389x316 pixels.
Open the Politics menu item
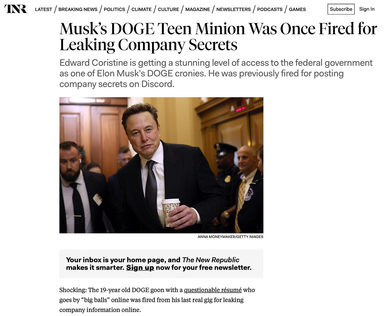click(x=114, y=9)
